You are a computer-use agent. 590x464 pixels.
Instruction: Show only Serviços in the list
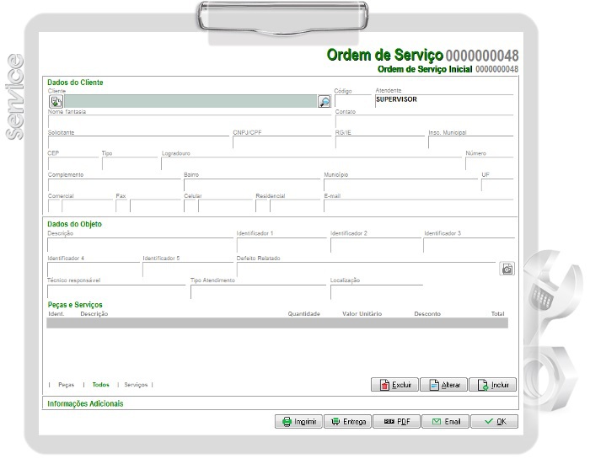[135, 385]
